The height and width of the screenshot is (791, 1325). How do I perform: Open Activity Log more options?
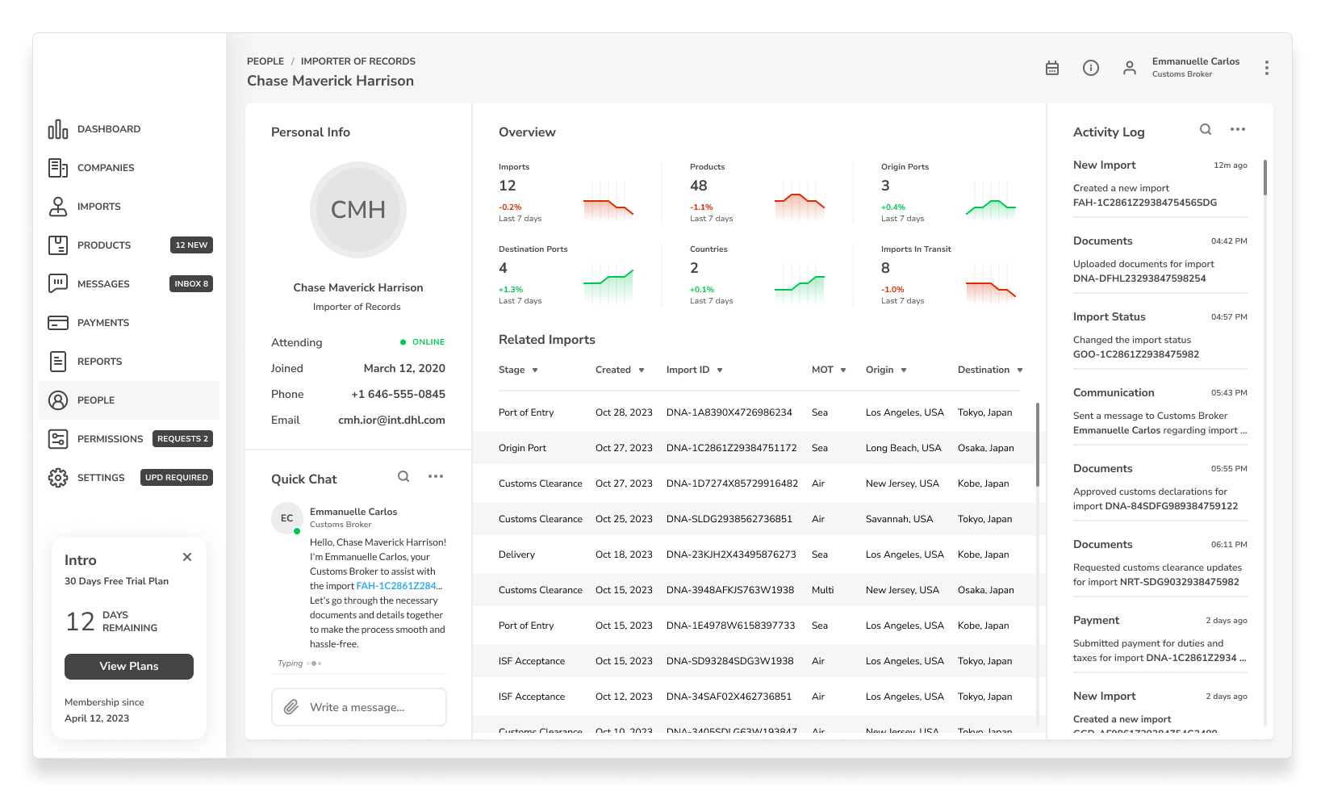coord(1238,129)
